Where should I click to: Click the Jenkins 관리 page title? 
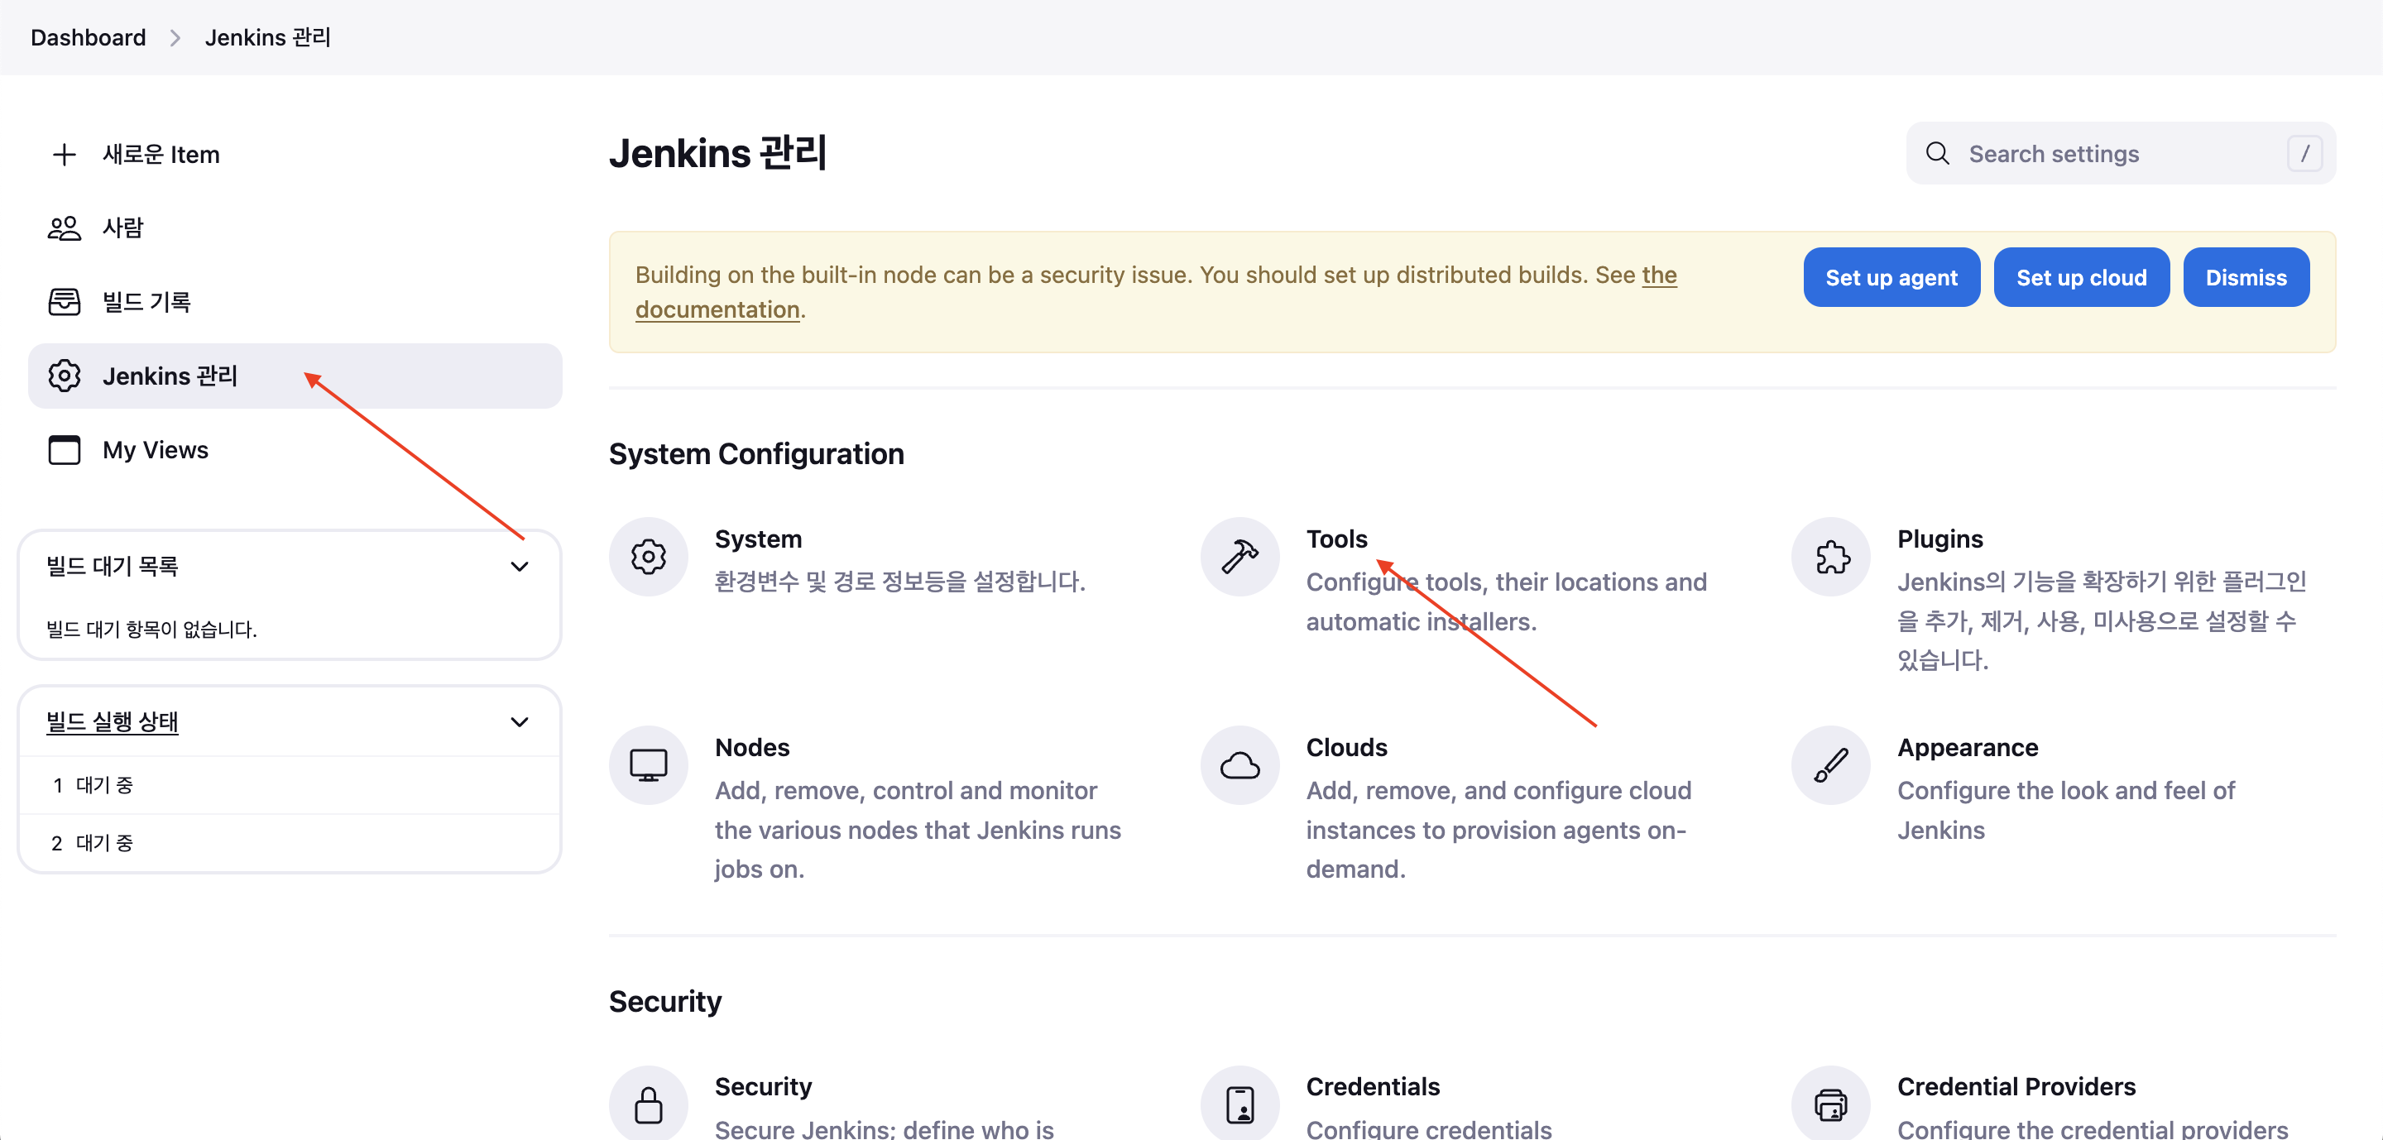click(x=717, y=154)
